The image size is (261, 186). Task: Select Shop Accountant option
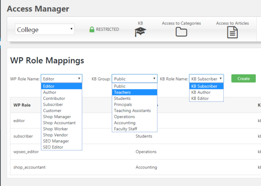[62, 123]
